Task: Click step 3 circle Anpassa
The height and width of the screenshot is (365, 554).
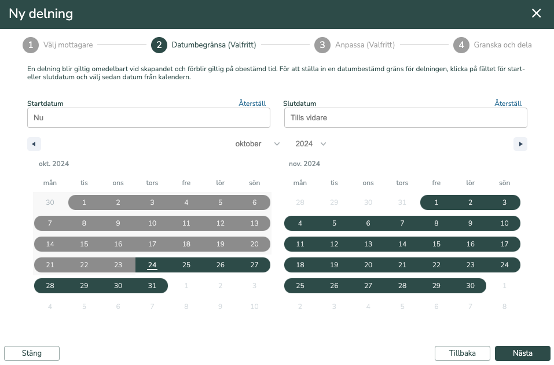Action: pos(322,45)
